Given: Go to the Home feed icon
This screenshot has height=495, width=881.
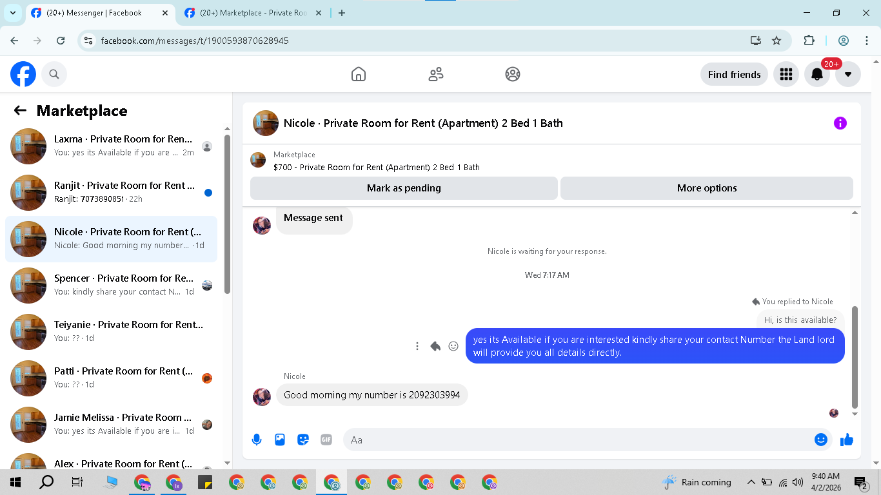Looking at the screenshot, I should click(359, 74).
